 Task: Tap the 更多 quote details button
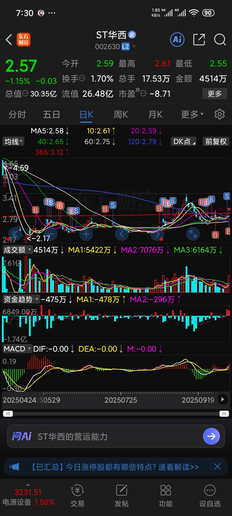[x=215, y=94]
